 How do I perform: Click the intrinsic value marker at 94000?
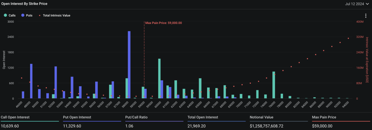(348, 38)
